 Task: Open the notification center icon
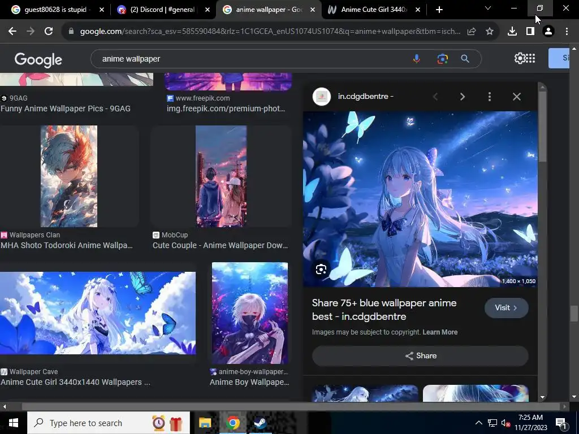pyautogui.click(x=561, y=423)
